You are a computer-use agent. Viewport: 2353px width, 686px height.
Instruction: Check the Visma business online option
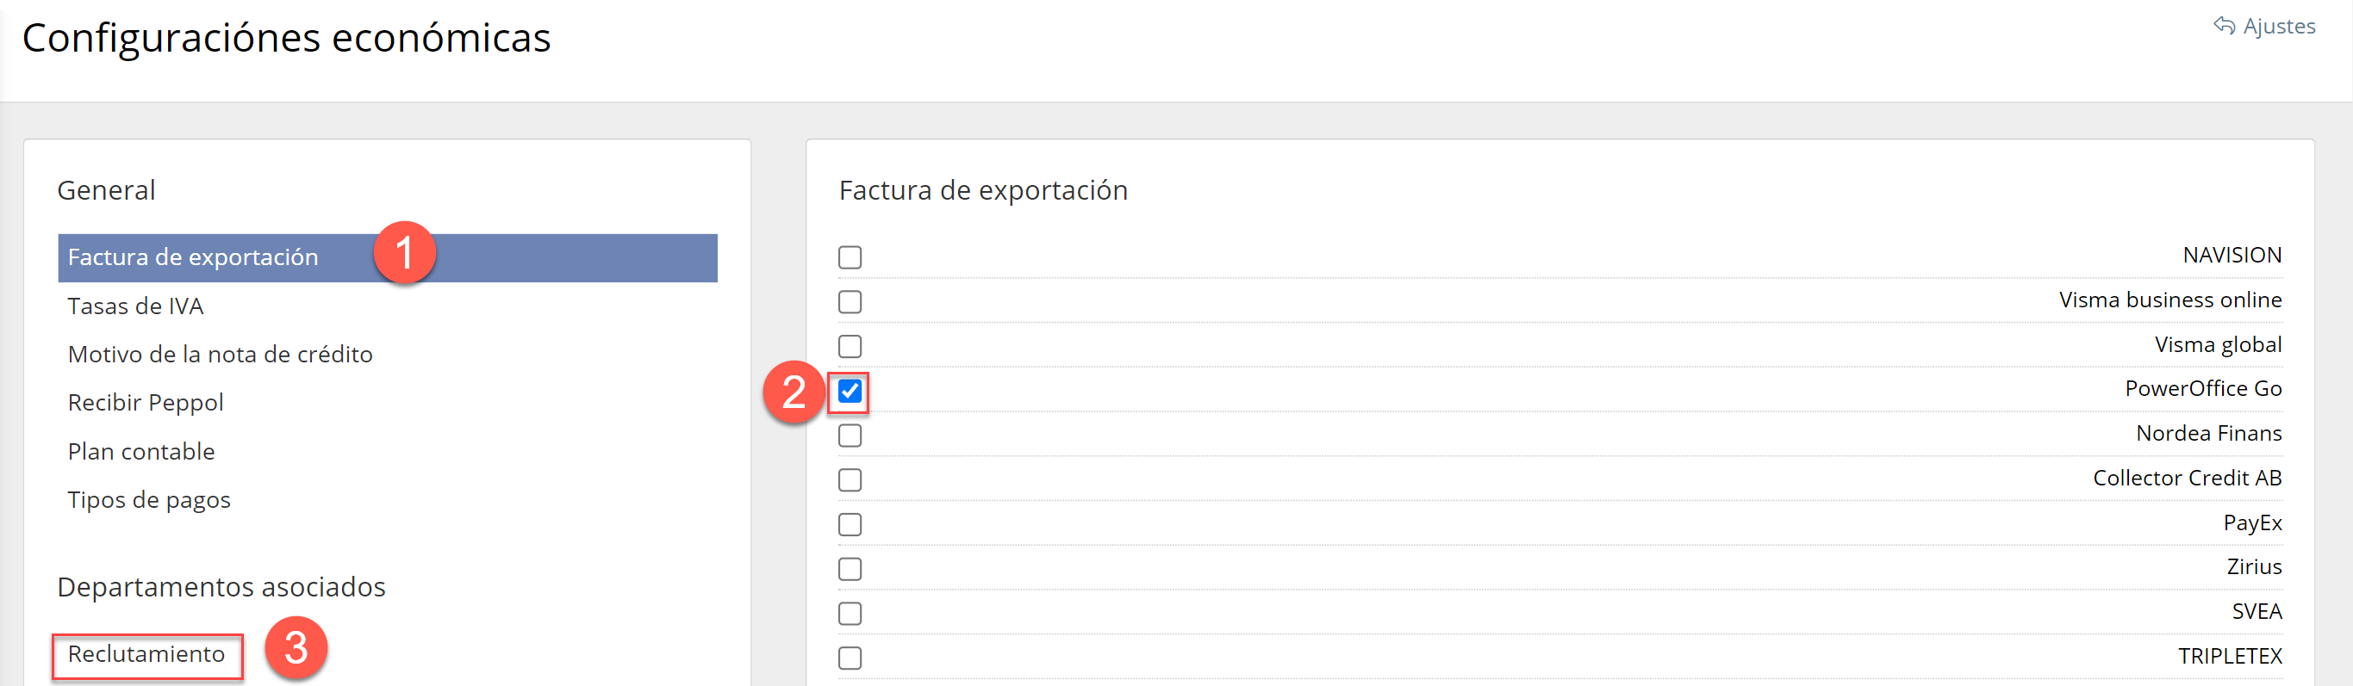tap(850, 302)
